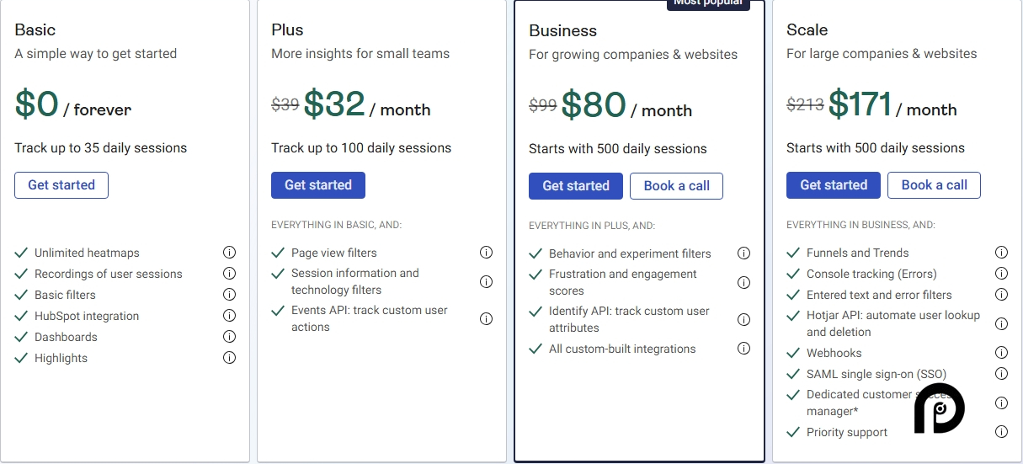The width and height of the screenshot is (1023, 464).
Task: Open info tooltip for HubSpot integration
Action: click(229, 316)
